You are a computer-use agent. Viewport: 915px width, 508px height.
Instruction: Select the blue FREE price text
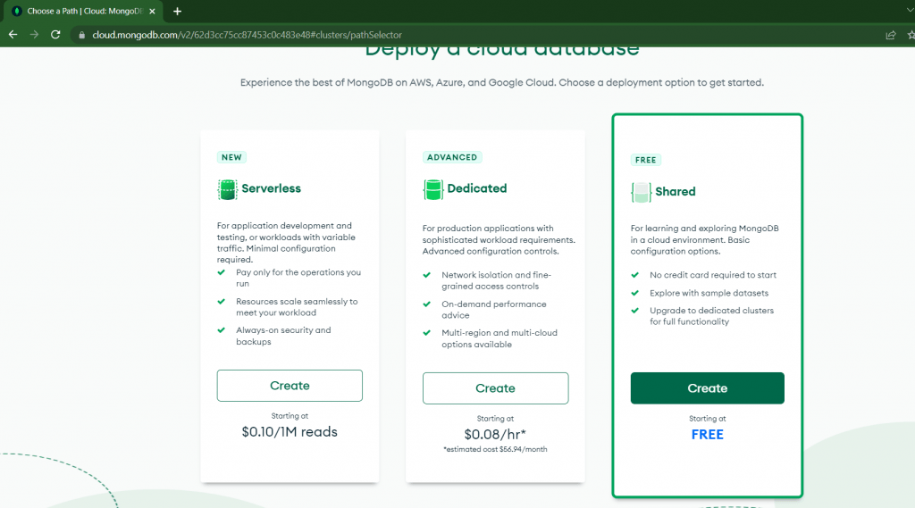pyautogui.click(x=708, y=435)
